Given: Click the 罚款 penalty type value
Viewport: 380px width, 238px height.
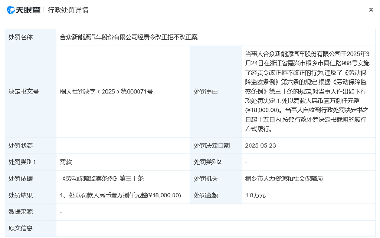Looking at the screenshot, I should [66, 162].
